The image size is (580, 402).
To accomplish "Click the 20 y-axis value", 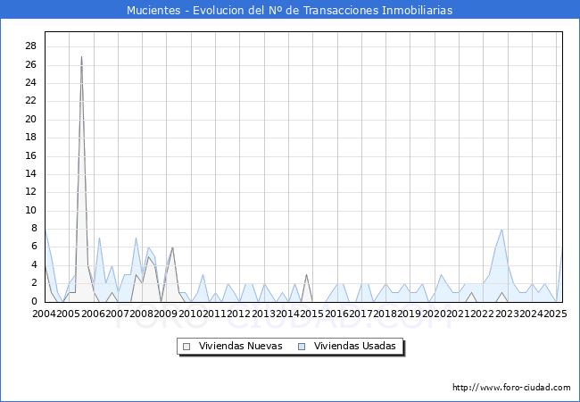I will click(x=31, y=119).
